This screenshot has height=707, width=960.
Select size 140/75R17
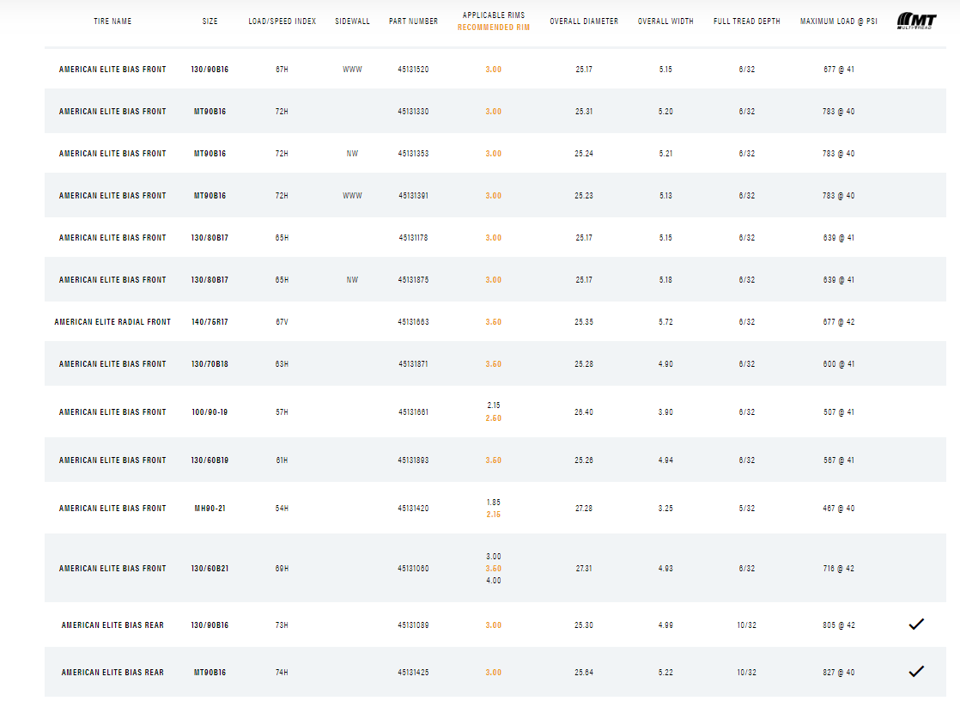pyautogui.click(x=210, y=322)
